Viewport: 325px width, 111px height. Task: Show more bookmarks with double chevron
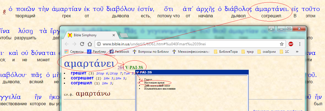(x=297, y=52)
